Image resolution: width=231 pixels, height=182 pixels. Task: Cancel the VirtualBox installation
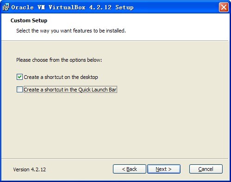click(x=206, y=169)
